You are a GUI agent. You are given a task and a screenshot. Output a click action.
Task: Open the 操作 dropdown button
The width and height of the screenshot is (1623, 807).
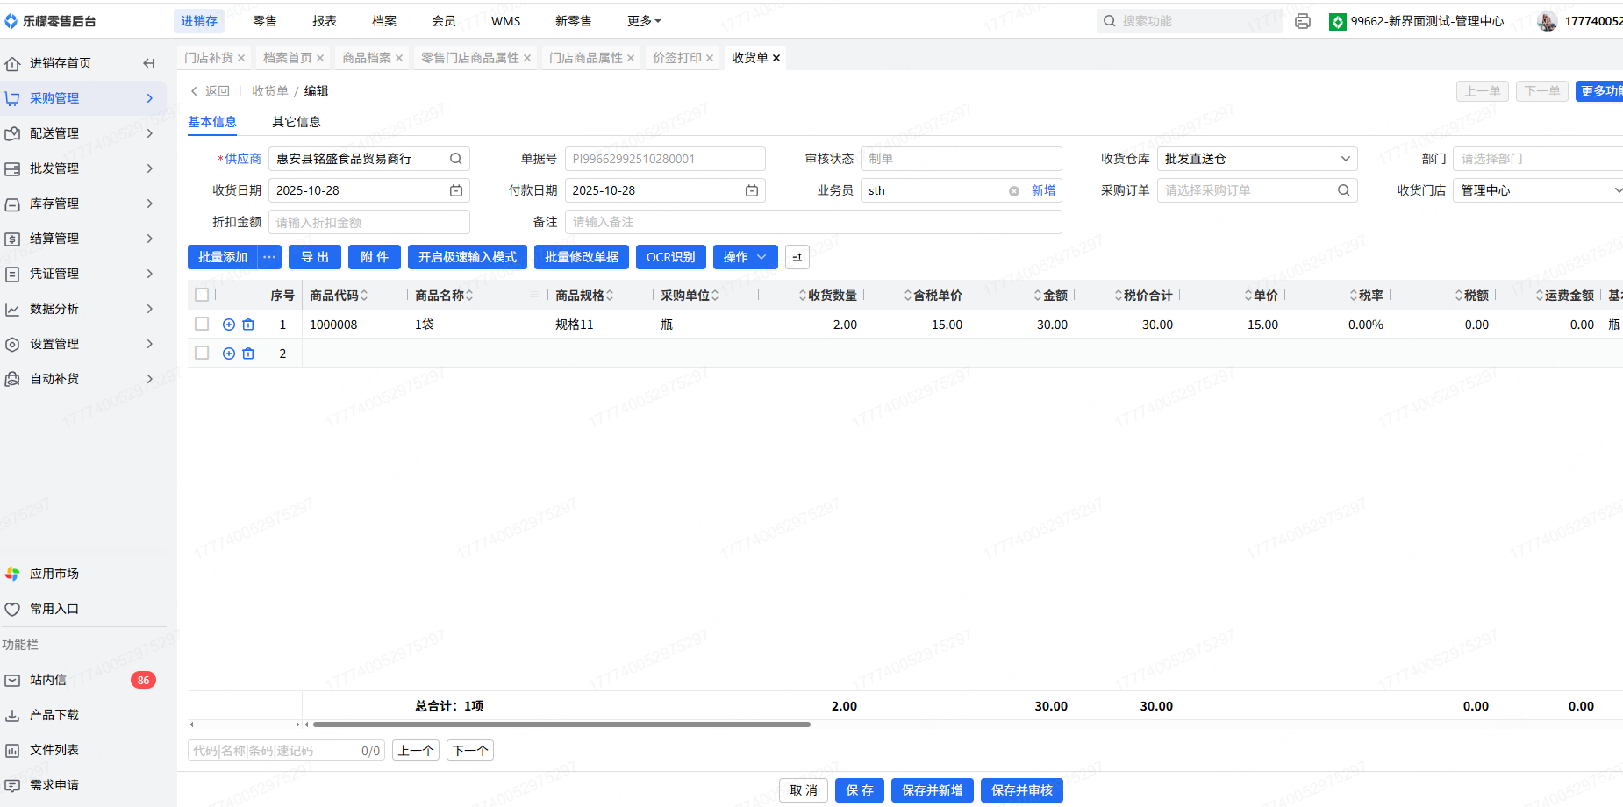tap(745, 257)
